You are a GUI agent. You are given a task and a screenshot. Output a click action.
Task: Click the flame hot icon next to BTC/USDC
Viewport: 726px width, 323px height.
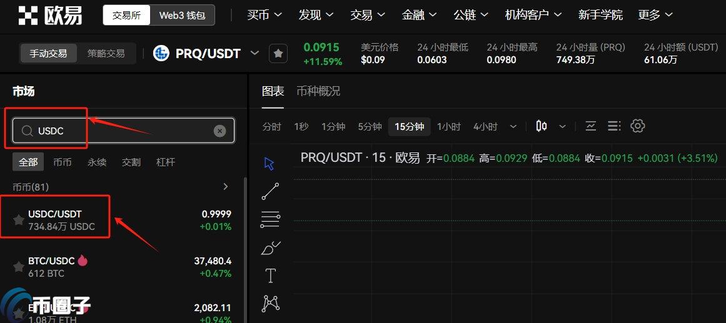point(83,261)
